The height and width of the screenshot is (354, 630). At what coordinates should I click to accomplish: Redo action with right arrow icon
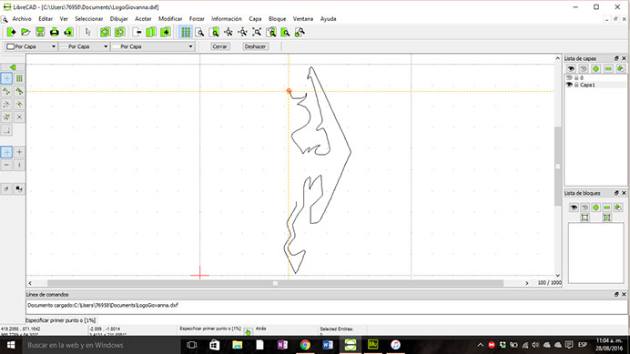[120, 32]
